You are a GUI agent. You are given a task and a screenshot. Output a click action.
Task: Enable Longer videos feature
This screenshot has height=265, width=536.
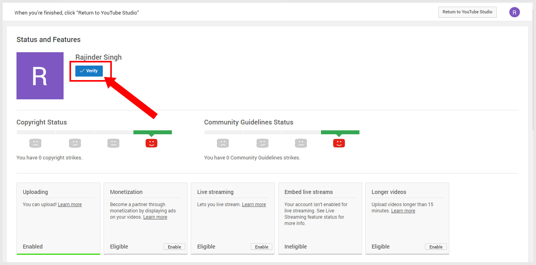point(436,247)
